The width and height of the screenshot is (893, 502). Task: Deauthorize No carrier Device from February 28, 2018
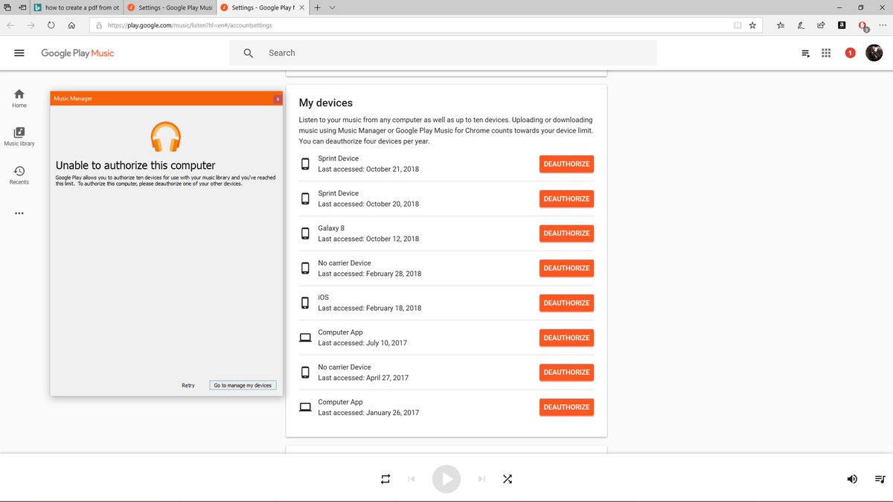coord(566,268)
